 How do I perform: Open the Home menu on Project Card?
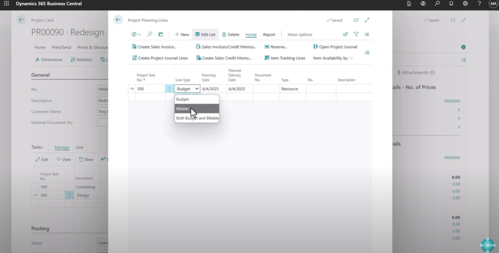(40, 47)
